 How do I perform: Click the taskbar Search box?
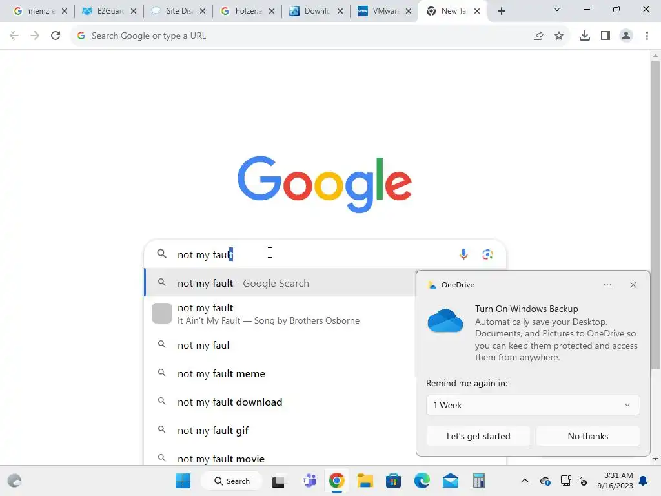click(x=232, y=480)
